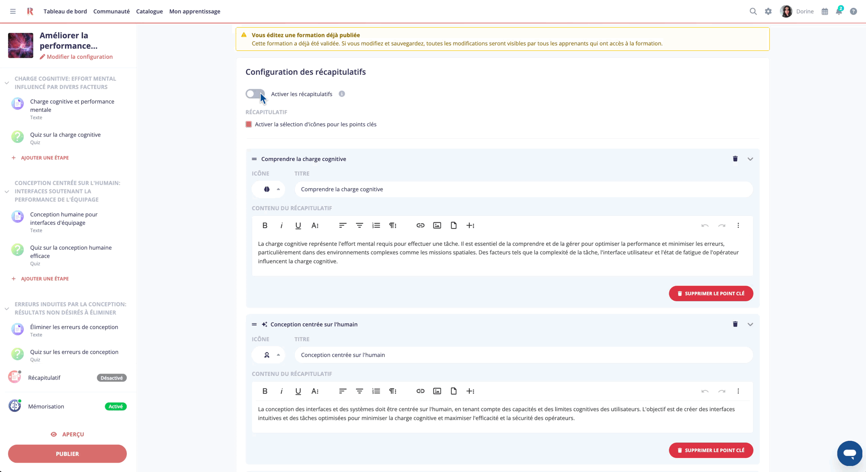Click Bold in first recap editor toolbar

[265, 225]
